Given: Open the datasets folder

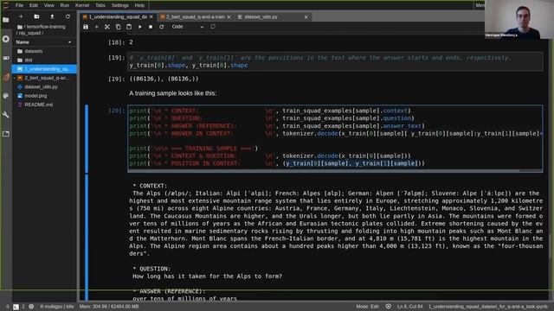Looking at the screenshot, I should 44,51.
